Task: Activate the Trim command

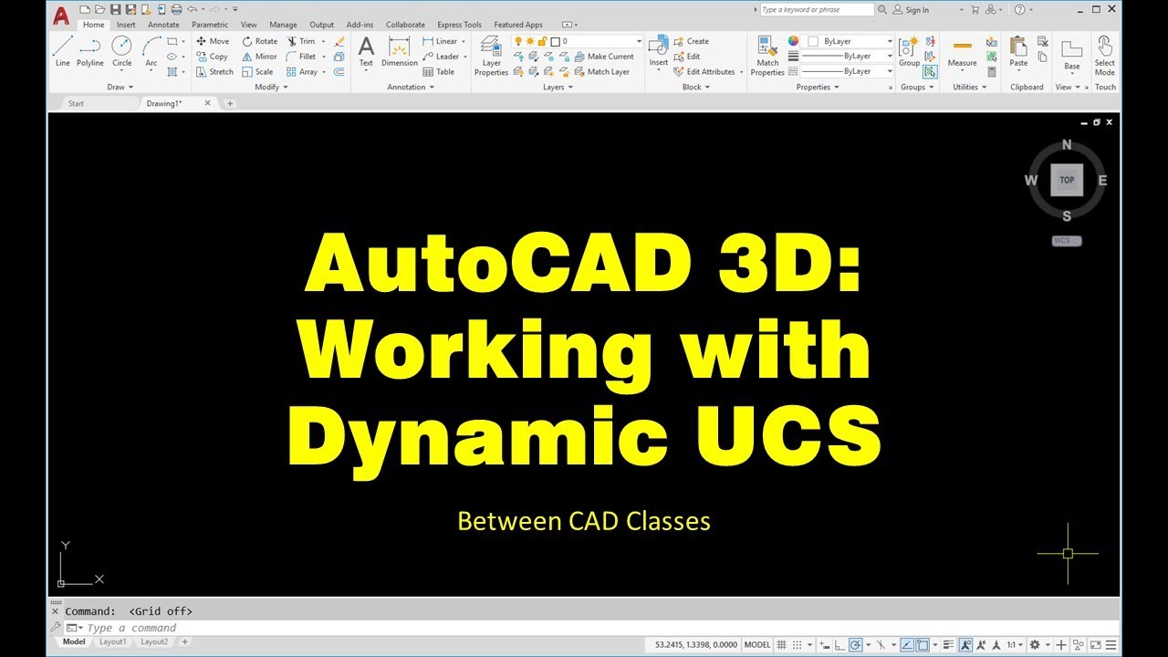Action: click(x=300, y=41)
